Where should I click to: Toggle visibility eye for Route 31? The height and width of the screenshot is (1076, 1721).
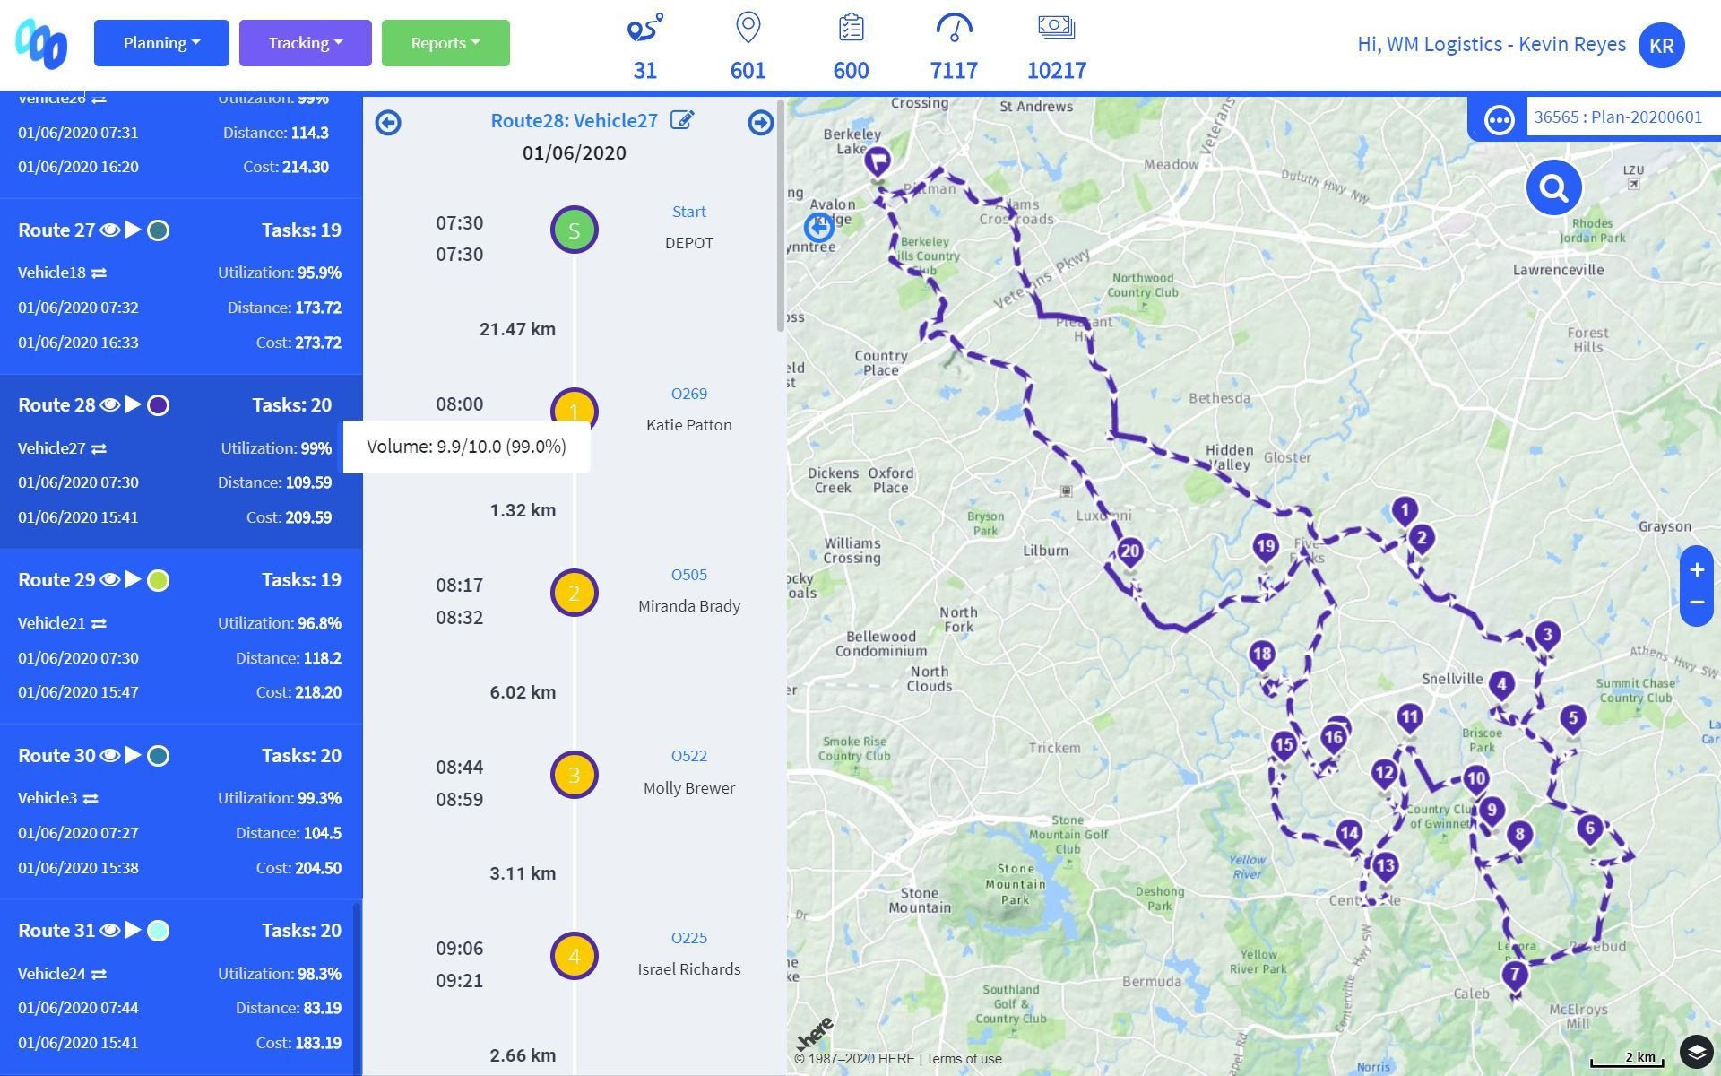pyautogui.click(x=109, y=931)
